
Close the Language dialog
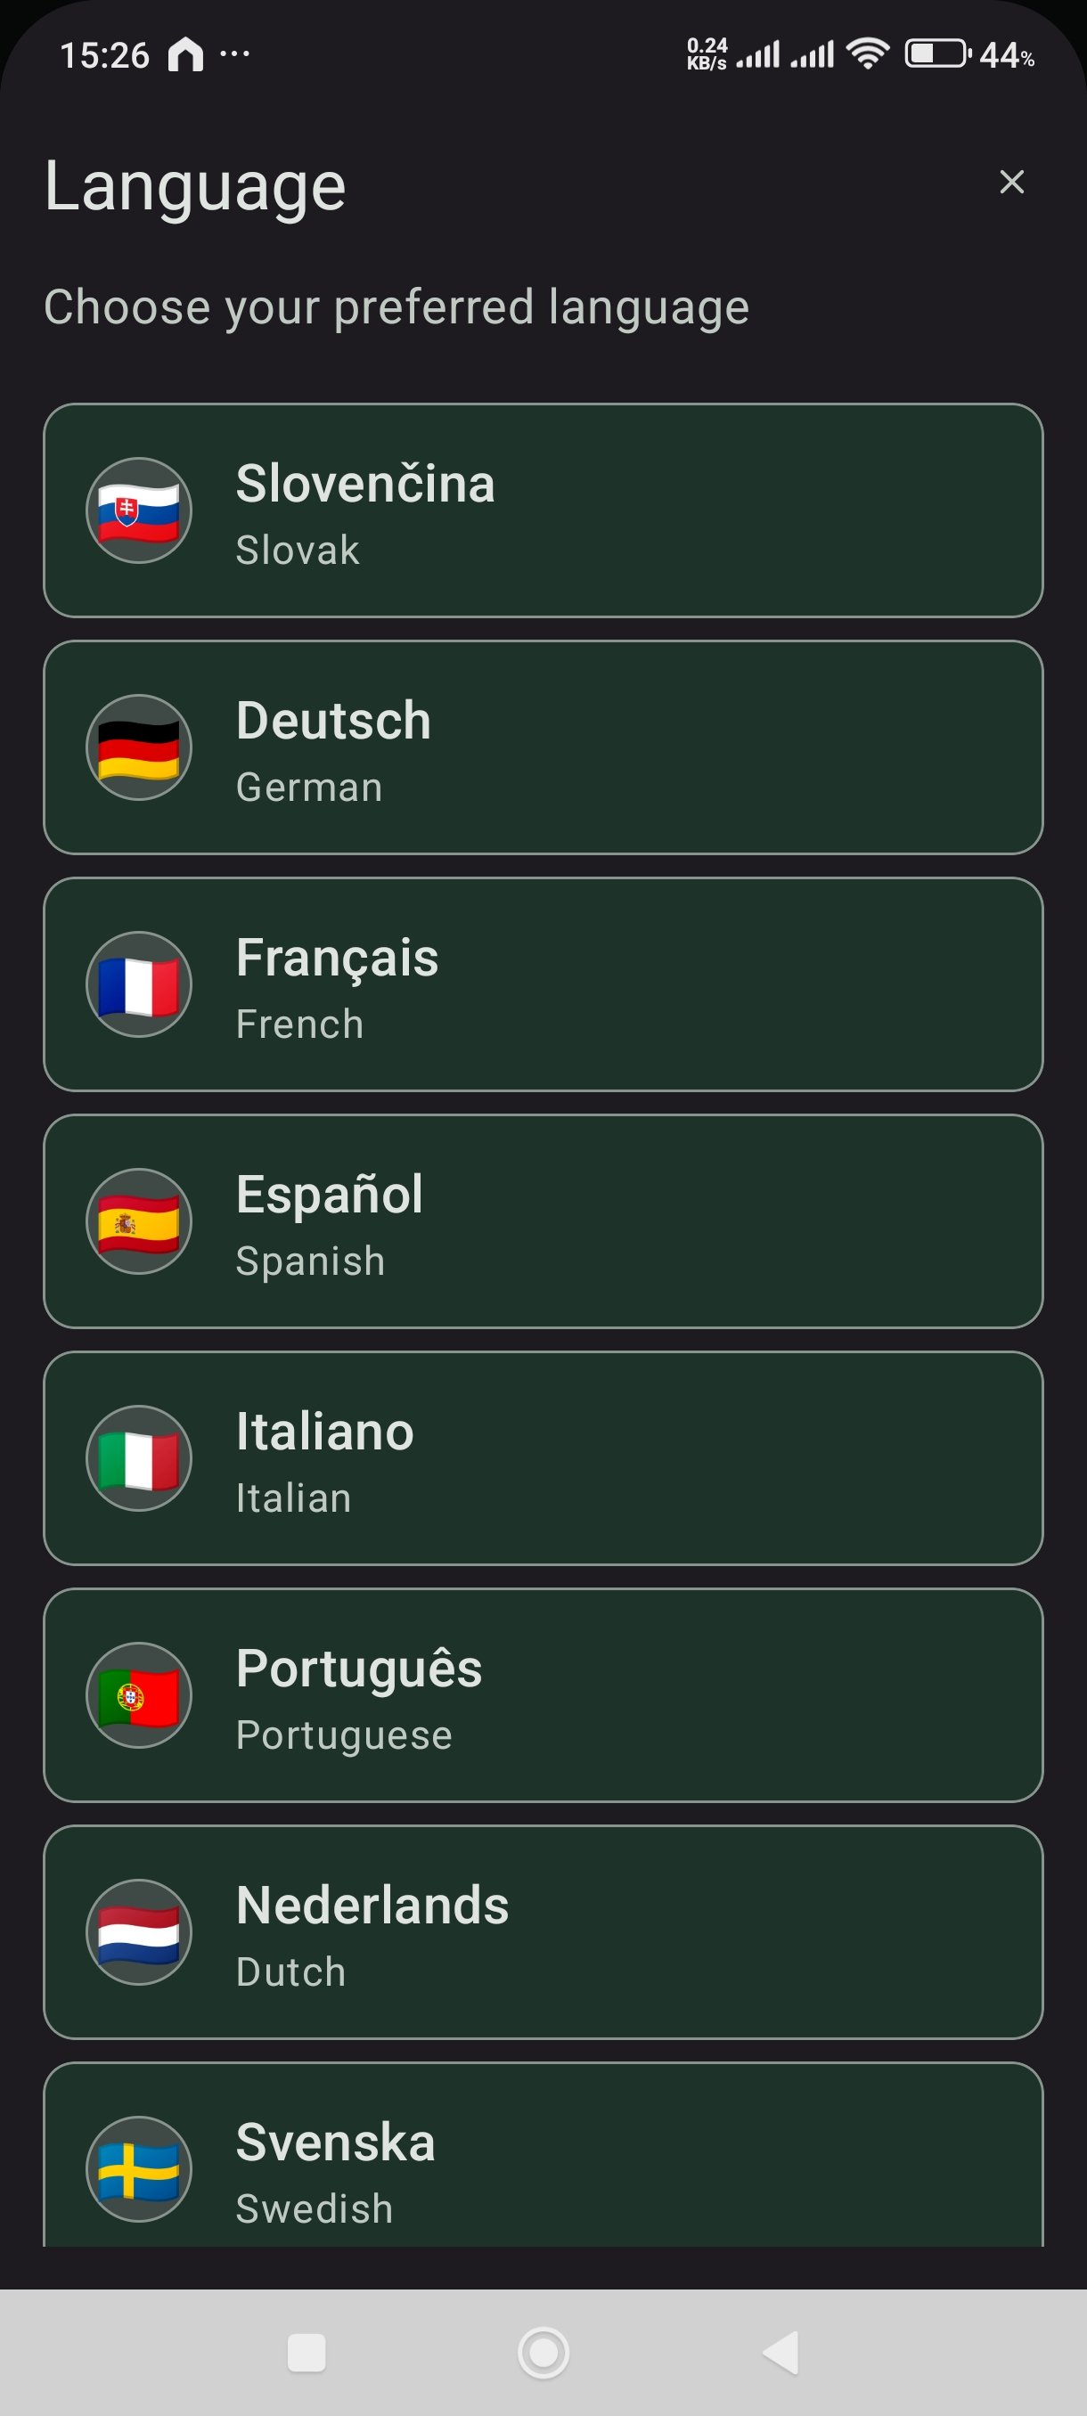point(1011,182)
